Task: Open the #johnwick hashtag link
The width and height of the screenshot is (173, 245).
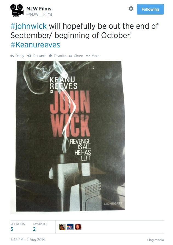Action: [29, 26]
